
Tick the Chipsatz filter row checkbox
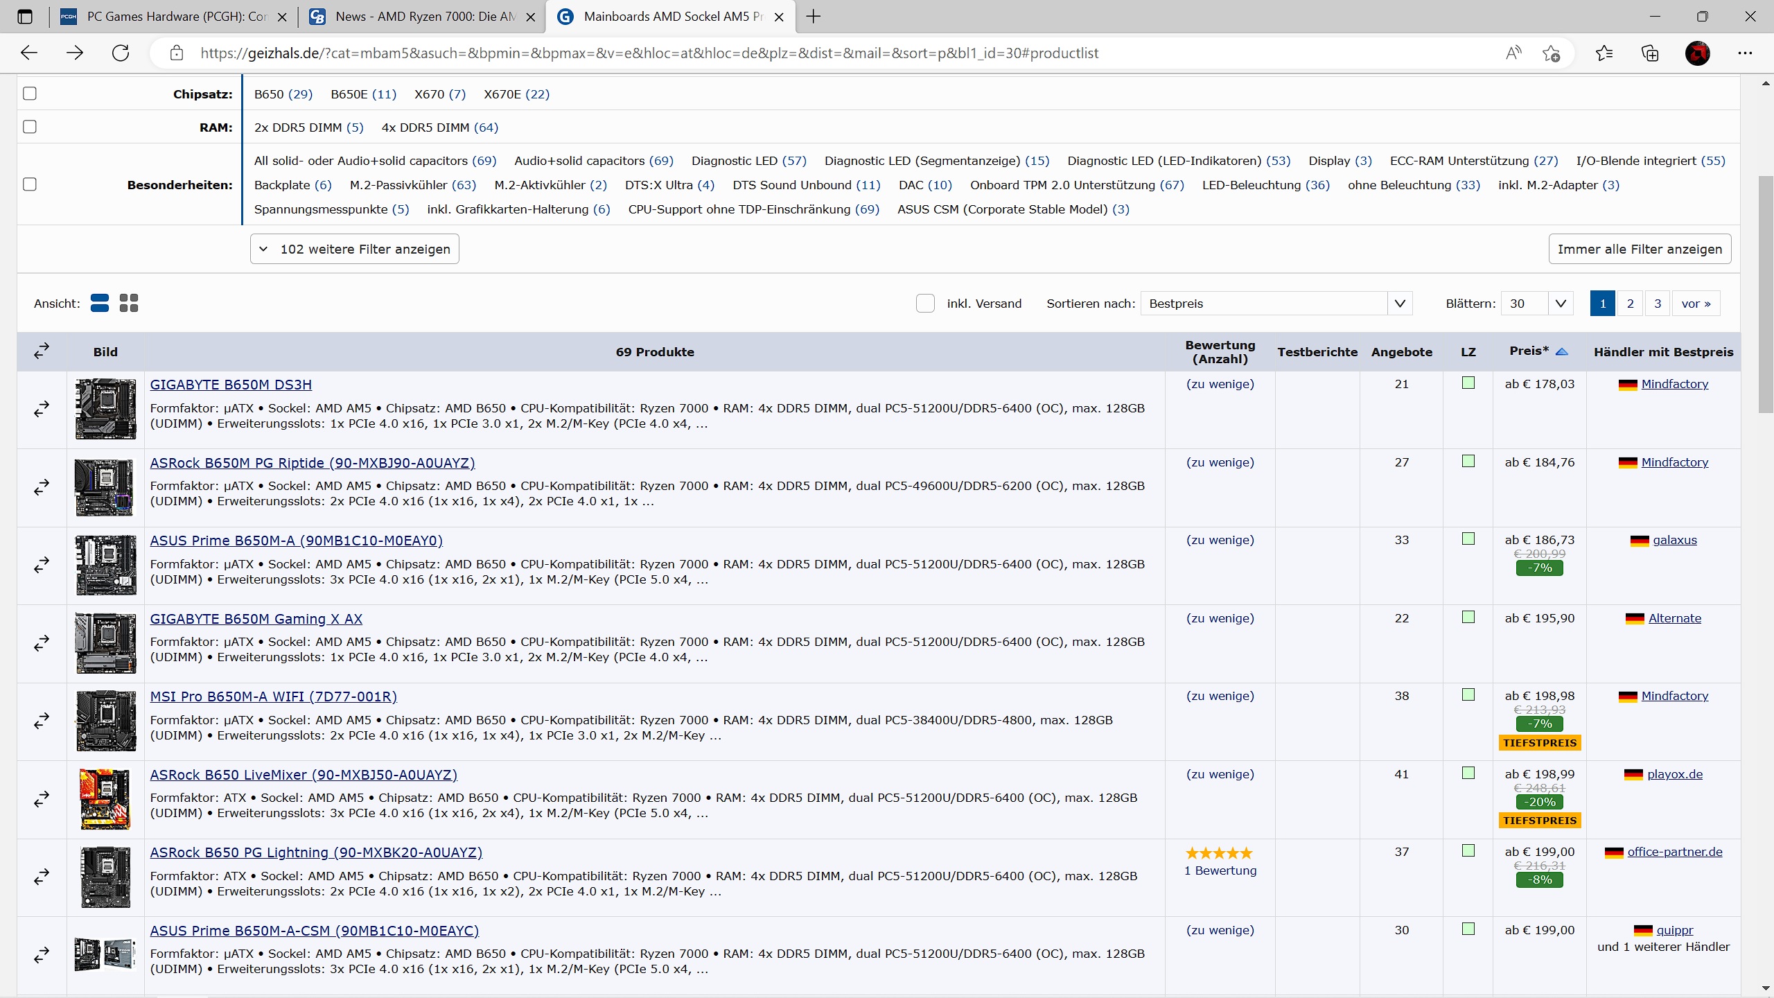click(30, 94)
